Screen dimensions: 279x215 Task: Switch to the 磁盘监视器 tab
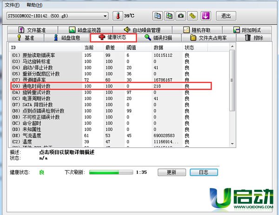pyautogui.click(x=85, y=30)
